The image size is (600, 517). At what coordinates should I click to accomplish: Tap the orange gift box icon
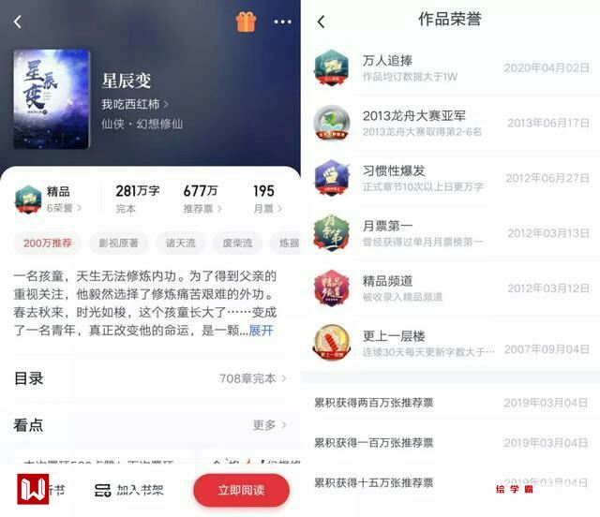(x=246, y=22)
